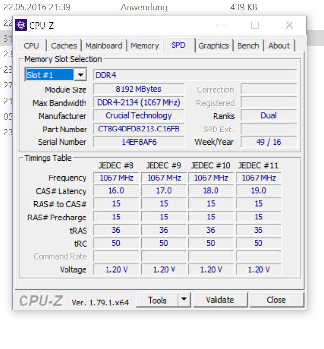Click the empty SPD Ext. field
The width and height of the screenshot is (324, 349).
point(269,129)
